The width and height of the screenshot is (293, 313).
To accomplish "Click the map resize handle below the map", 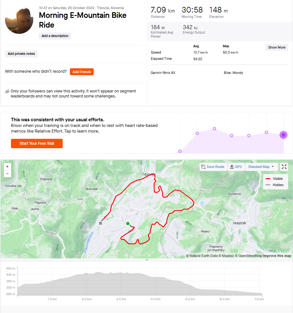I will [x=147, y=260].
